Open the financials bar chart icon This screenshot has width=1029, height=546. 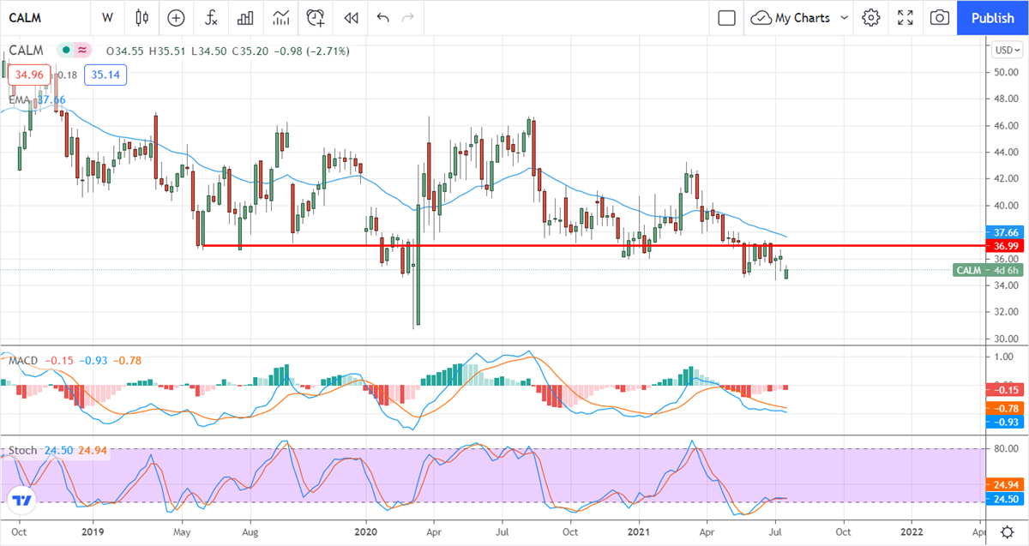(x=245, y=18)
